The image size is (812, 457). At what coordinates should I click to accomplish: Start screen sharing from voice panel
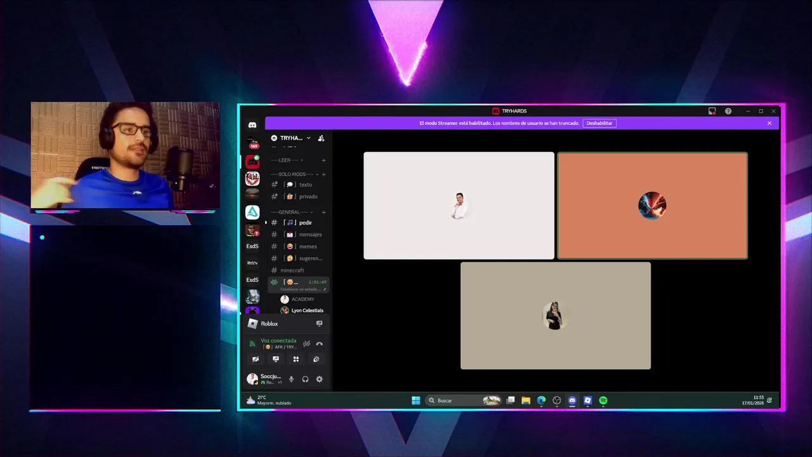276,359
